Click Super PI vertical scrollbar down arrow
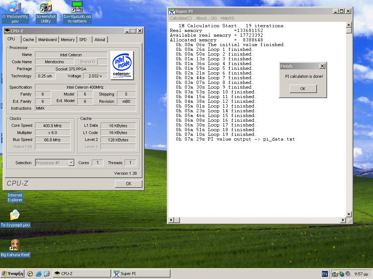The image size is (373, 279). pos(349,214)
